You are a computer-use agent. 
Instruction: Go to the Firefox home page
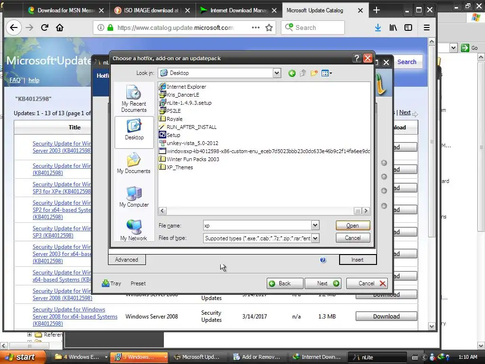60,27
